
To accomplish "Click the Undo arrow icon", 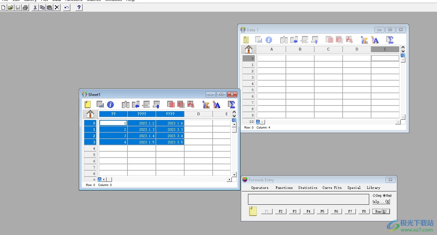I will (67, 8).
